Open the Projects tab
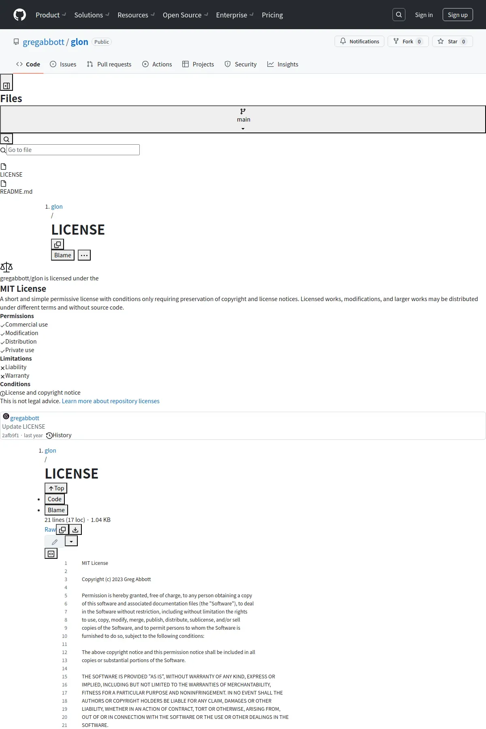Screen dimensions: 486x729 (x=198, y=64)
